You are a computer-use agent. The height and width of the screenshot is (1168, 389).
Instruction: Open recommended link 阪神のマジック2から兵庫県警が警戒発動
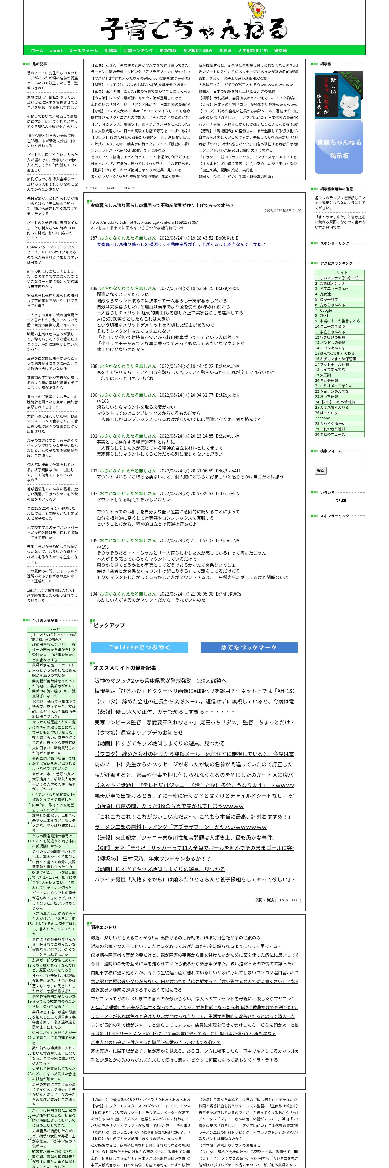(160, 681)
